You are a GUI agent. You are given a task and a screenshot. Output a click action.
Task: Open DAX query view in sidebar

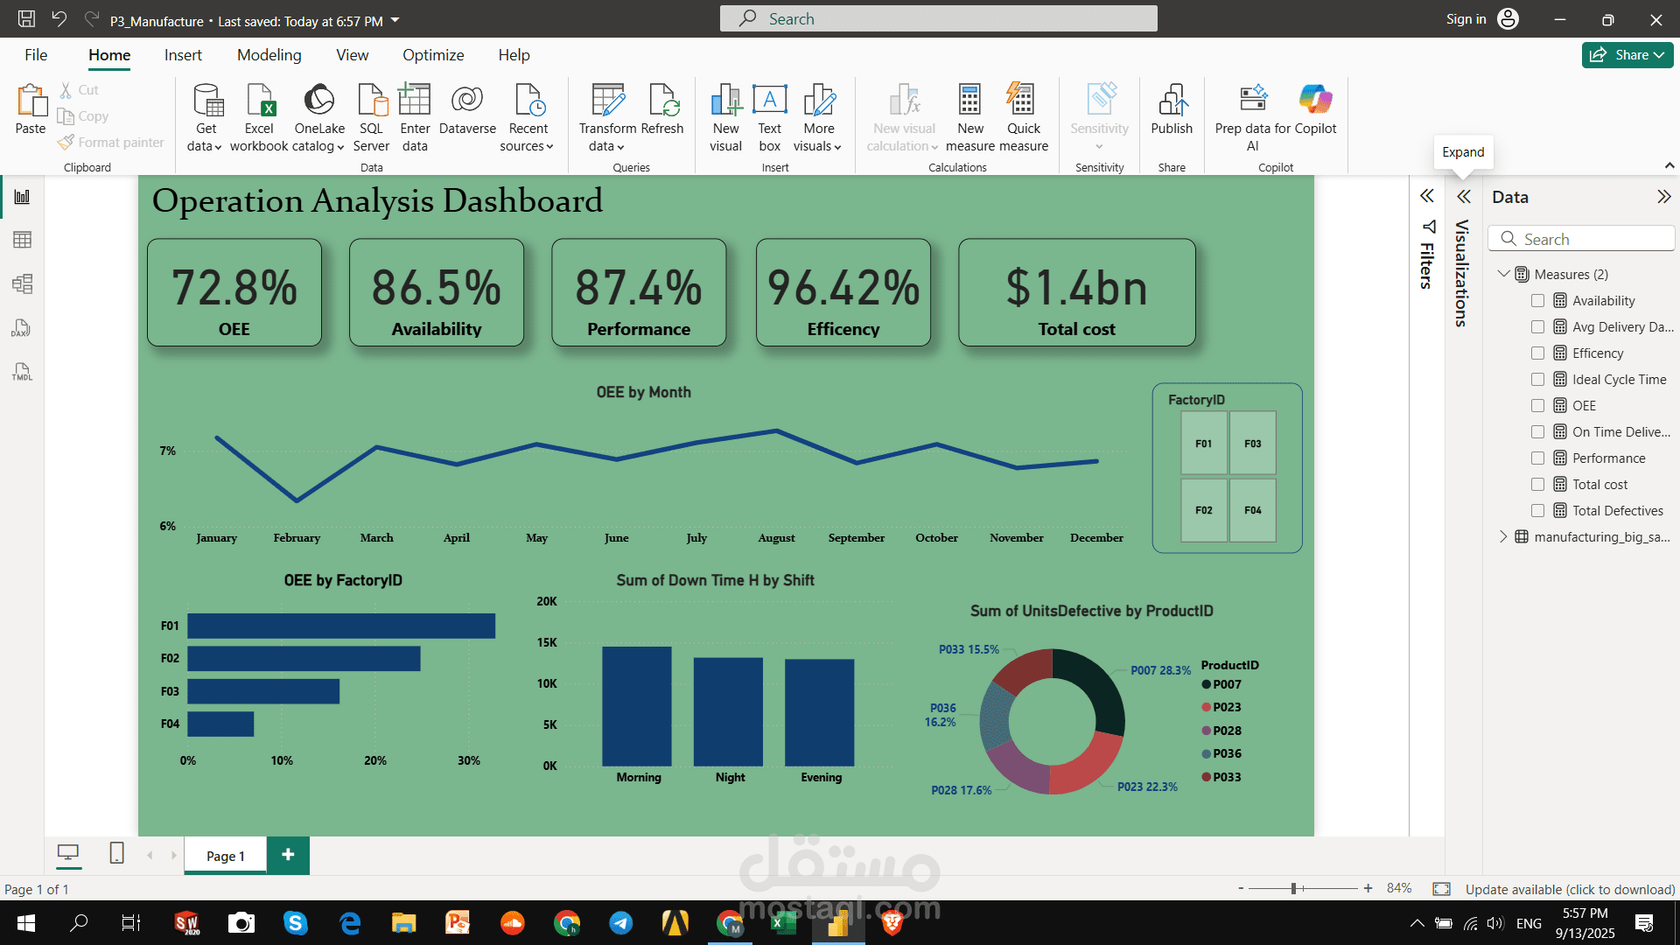coord(23,328)
